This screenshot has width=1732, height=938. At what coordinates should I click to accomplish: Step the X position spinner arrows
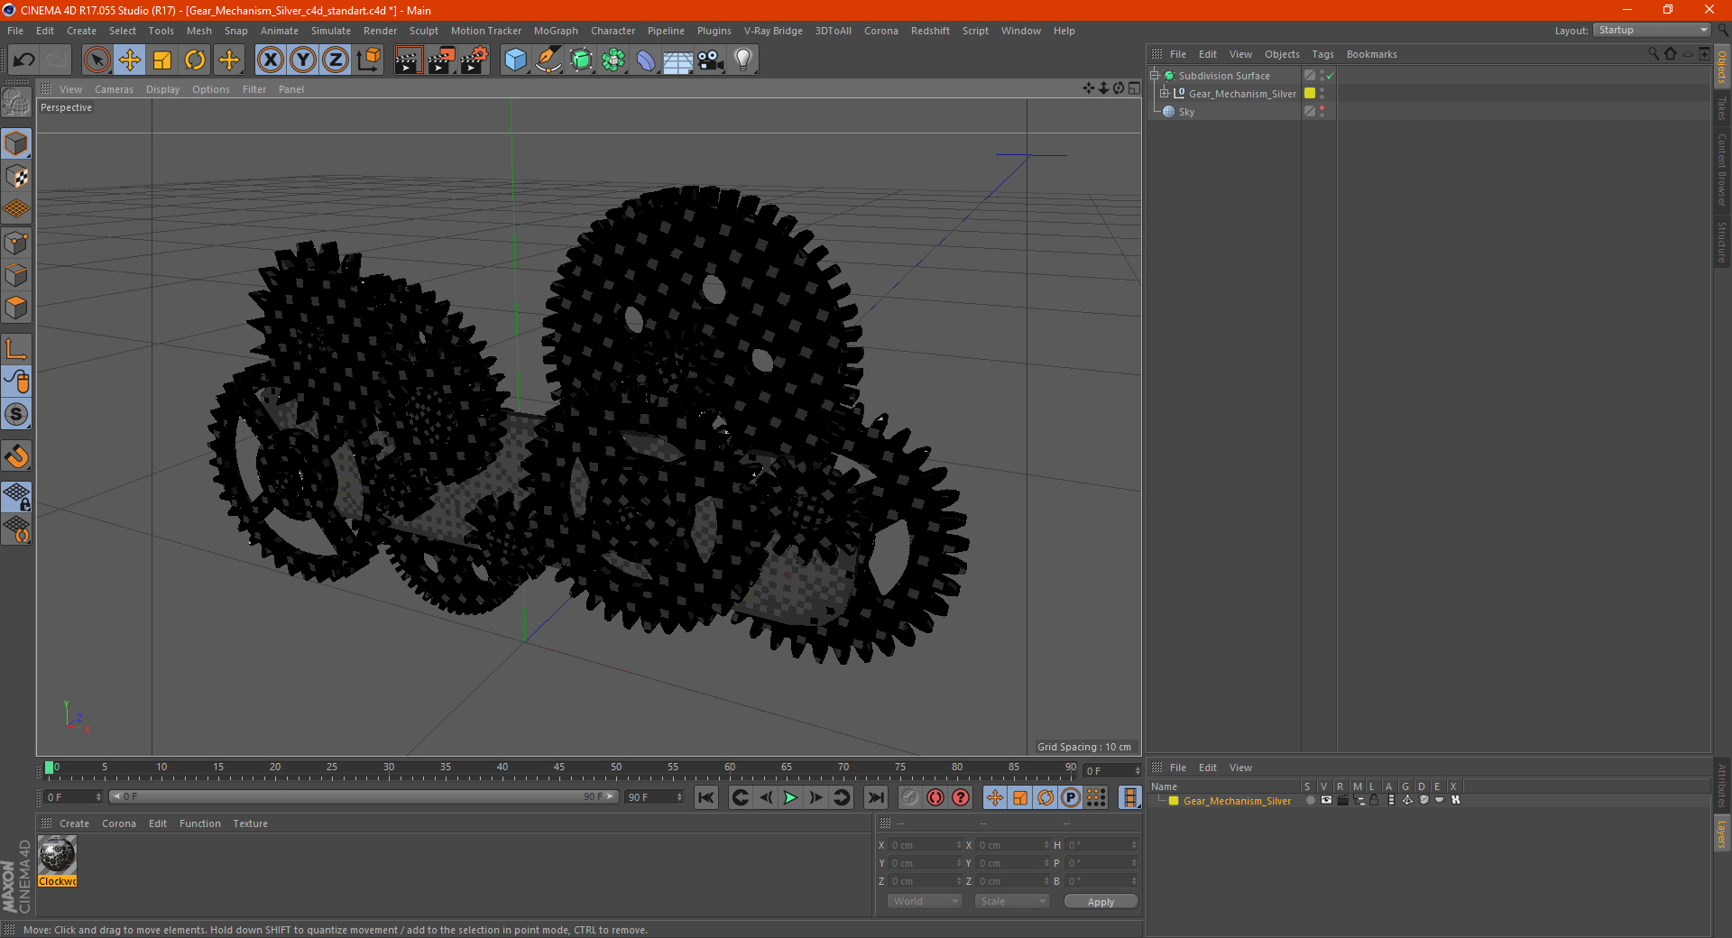pos(959,845)
